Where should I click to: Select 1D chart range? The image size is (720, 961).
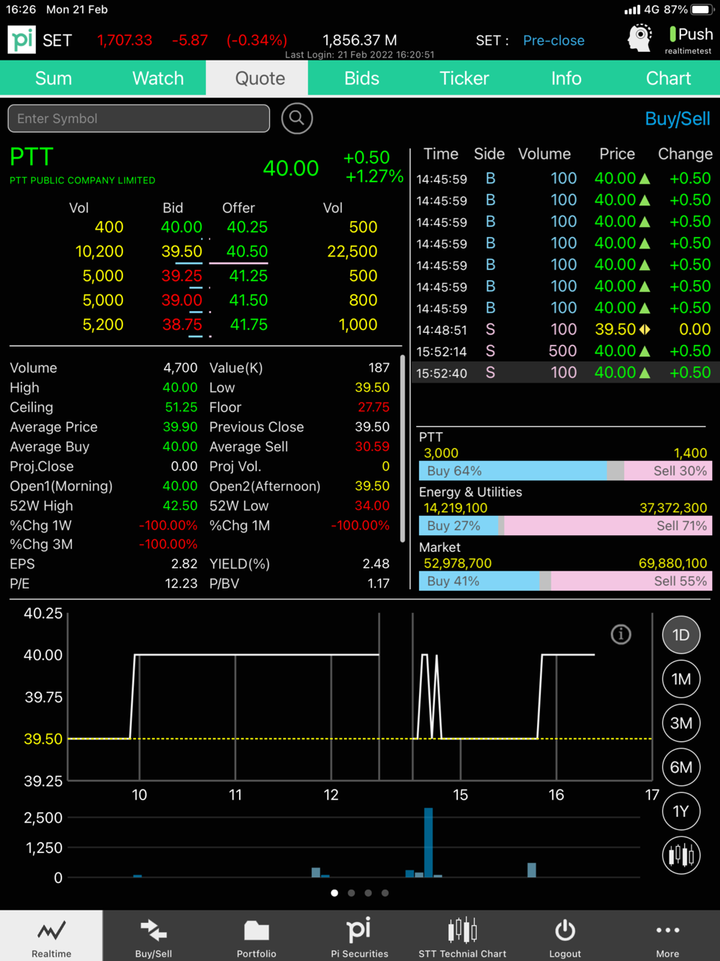click(681, 635)
